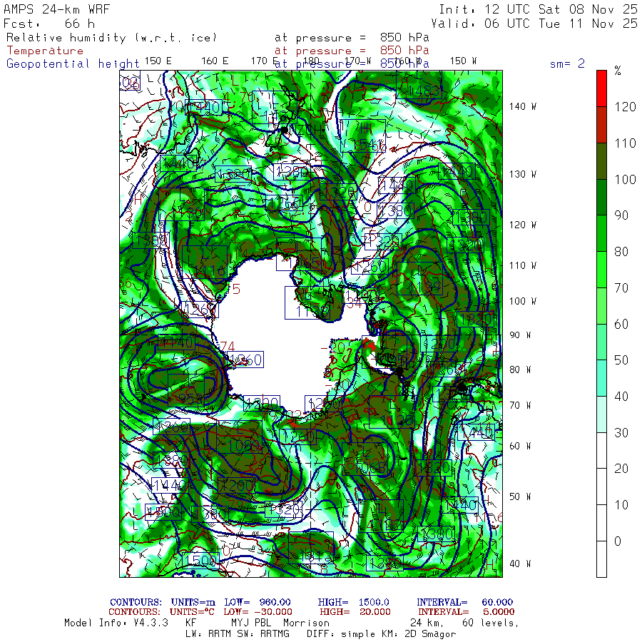Screen dimensions: 642x642
Task: Click the '%' unit atop the color bar
Action: tap(618, 71)
